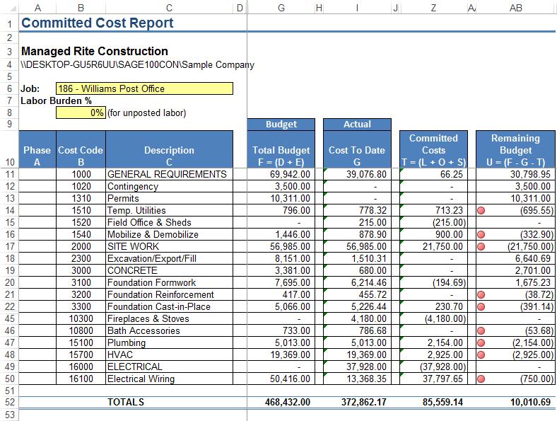
Task: Select column header I
Action: pyautogui.click(x=357, y=8)
